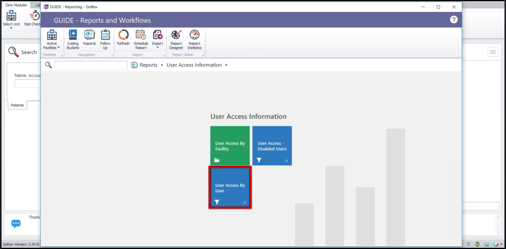Click the green bug report icon
This screenshot has width=506, height=249.
(477, 244)
